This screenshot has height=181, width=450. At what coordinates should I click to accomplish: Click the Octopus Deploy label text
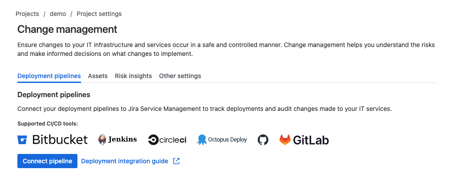coord(227,140)
